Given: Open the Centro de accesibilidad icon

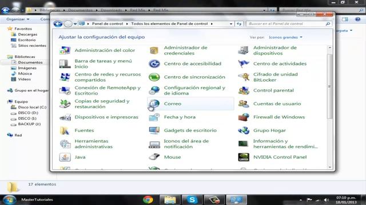Looking at the screenshot, I should point(154,64).
